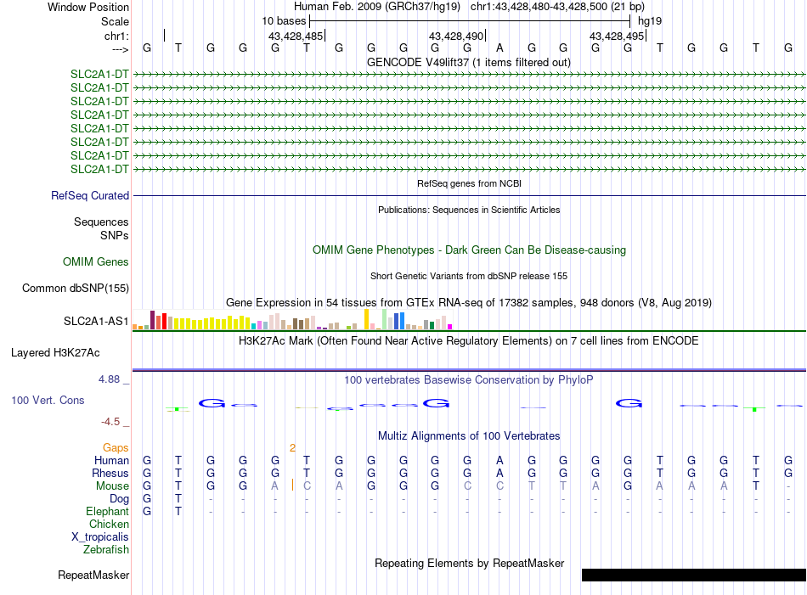The width and height of the screenshot is (807, 595).
Task: Click the OMIM Genes track label
Action: tap(95, 261)
